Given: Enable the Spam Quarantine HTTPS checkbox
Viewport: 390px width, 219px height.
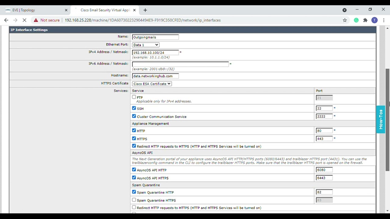Looking at the screenshot, I should [x=134, y=200].
